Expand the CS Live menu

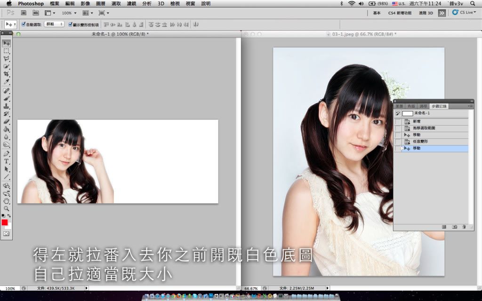click(x=464, y=13)
